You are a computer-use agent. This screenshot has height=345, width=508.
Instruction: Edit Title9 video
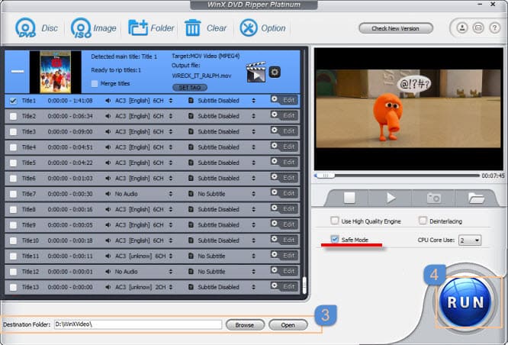285,224
